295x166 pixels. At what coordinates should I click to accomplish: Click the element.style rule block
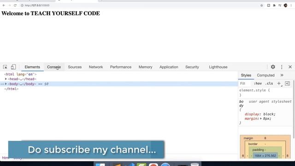click(254, 93)
